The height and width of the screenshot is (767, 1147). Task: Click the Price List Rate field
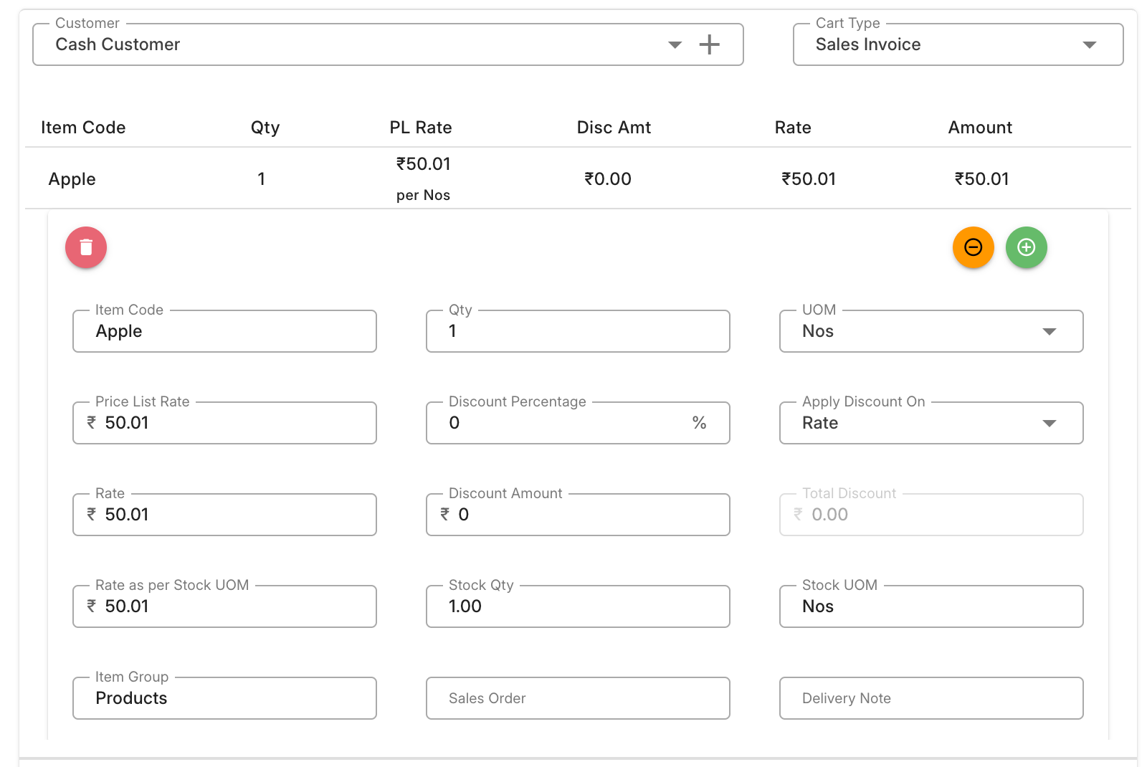224,423
